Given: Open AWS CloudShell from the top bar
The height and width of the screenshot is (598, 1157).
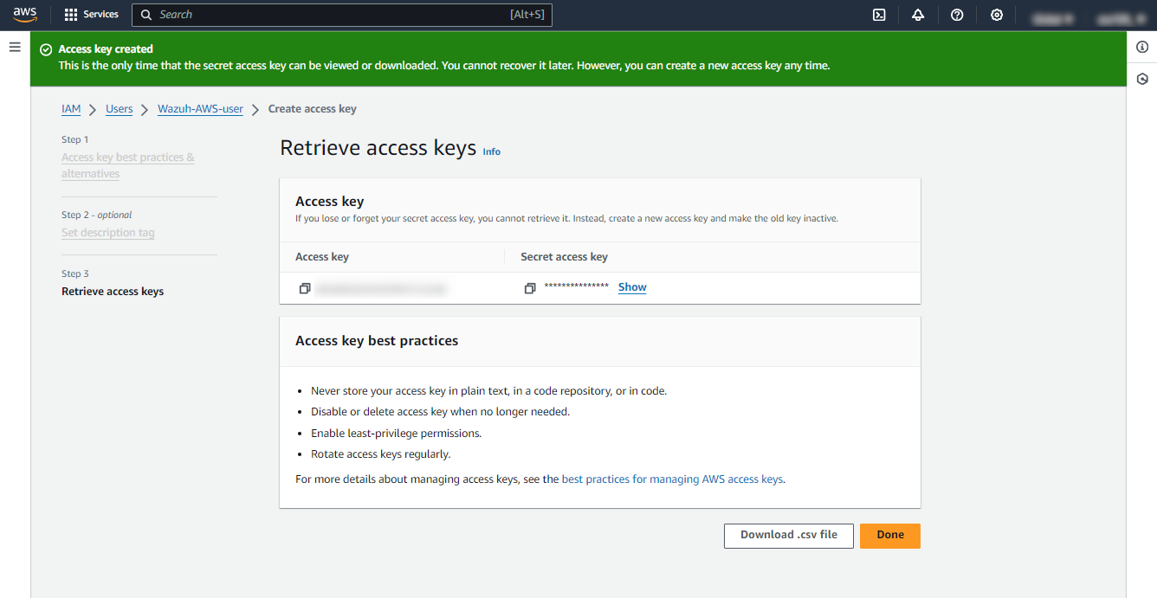Looking at the screenshot, I should click(879, 15).
